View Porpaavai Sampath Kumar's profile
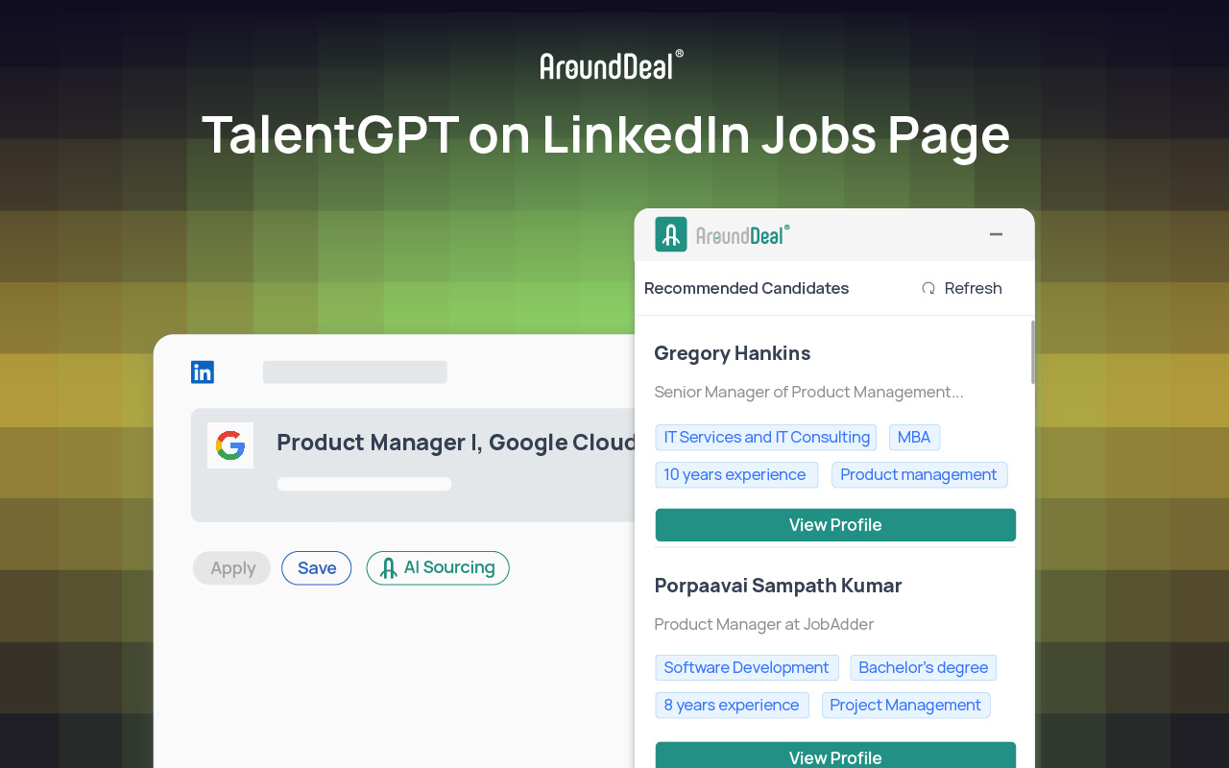1229x768 pixels. click(x=835, y=756)
